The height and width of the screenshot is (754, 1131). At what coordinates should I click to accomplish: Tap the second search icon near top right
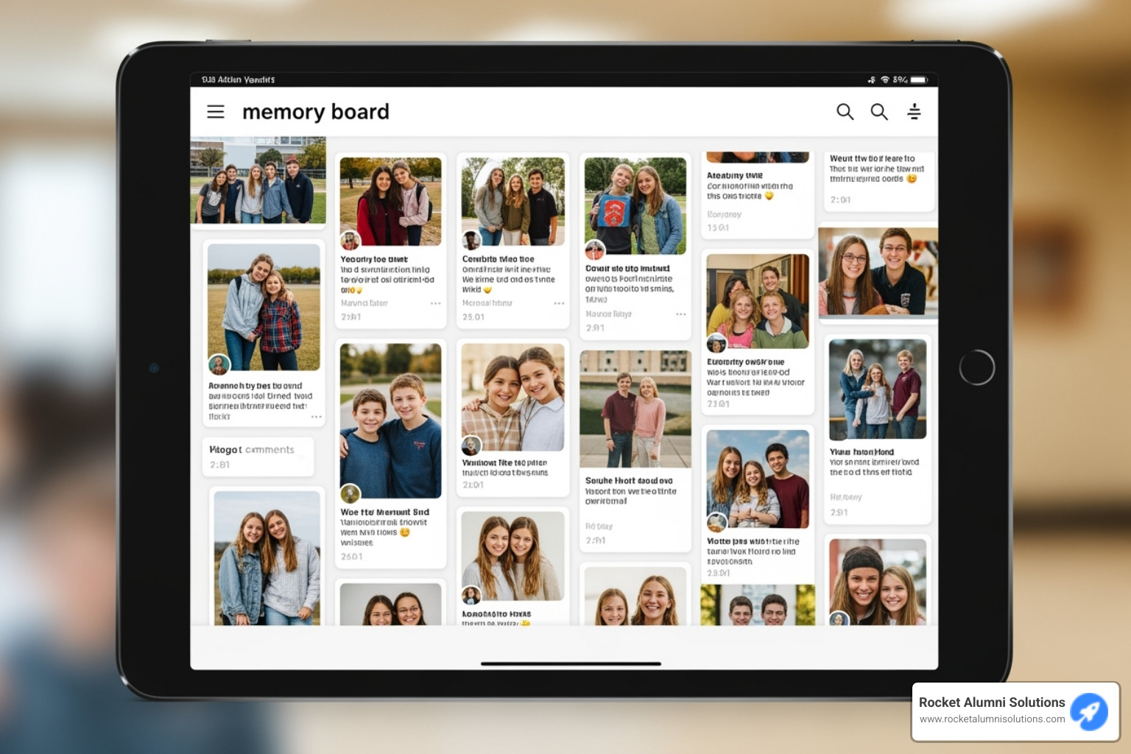[x=879, y=112]
